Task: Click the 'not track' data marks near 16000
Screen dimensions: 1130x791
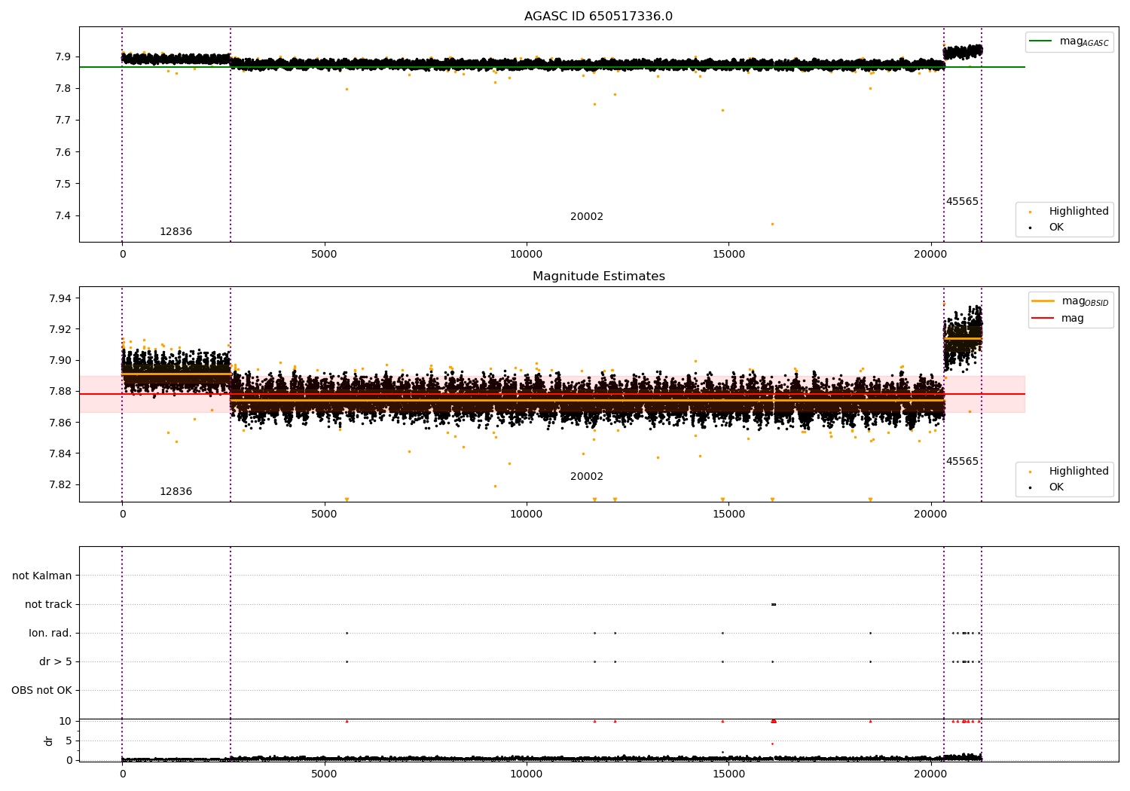Action: [774, 604]
